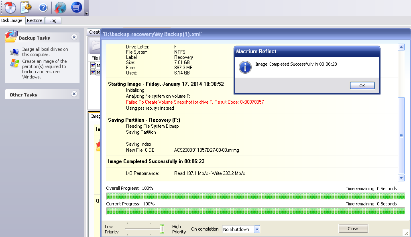The width and height of the screenshot is (411, 237).
Task: Click the priority slider handle
Action: click(x=162, y=229)
